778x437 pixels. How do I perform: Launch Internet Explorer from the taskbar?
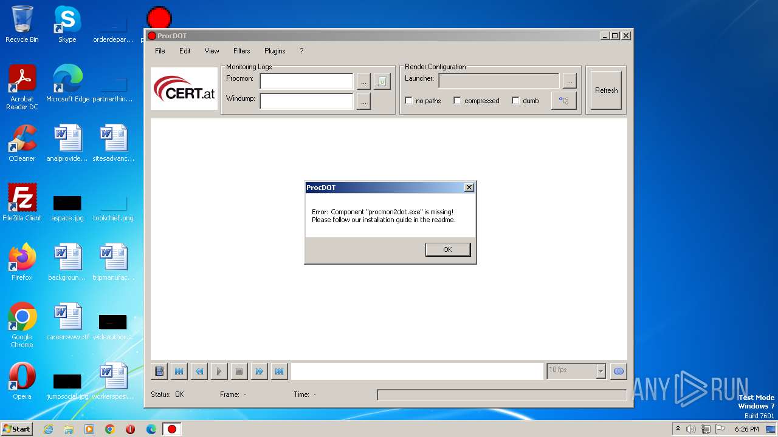[x=48, y=429]
